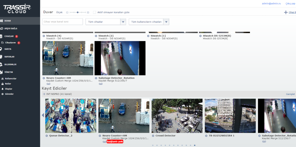The width and height of the screenshot is (296, 147).
Task: Select first carousel page dot
Action: [153, 145]
